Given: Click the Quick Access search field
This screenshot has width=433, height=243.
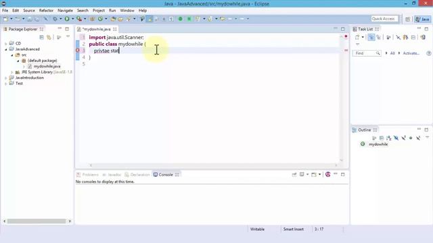Looking at the screenshot, I should coord(384,19).
